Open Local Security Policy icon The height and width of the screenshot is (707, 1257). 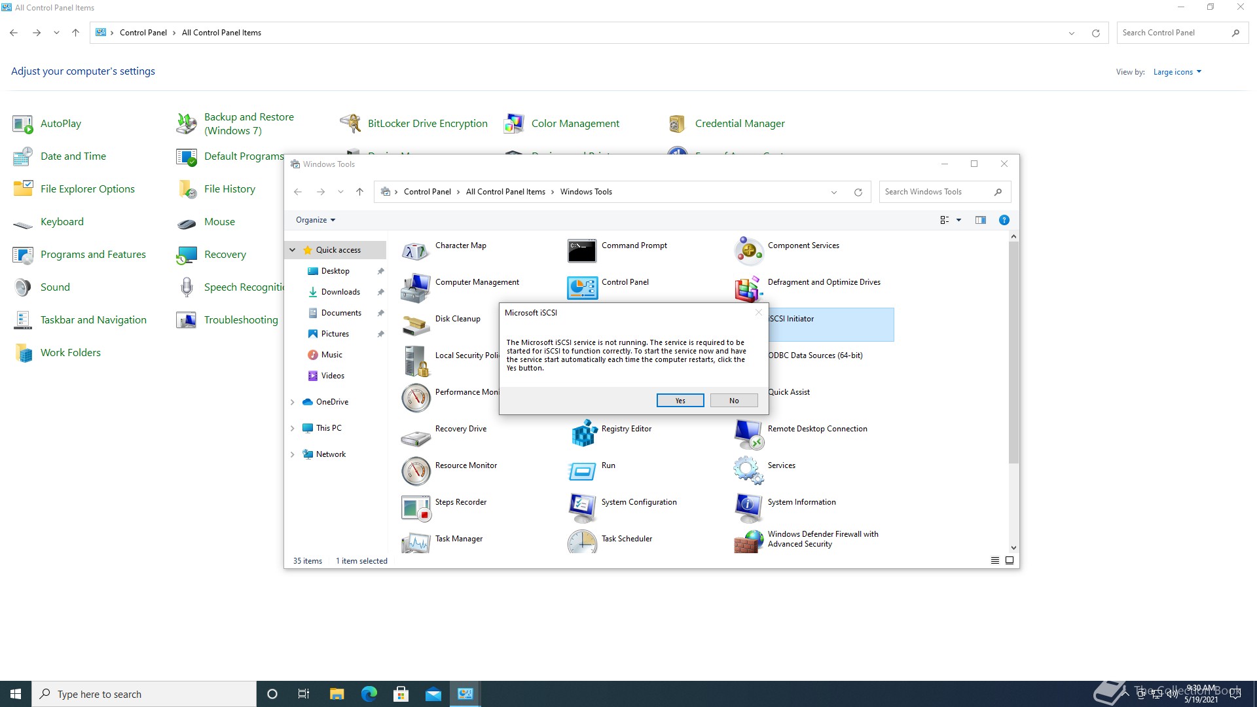click(415, 361)
